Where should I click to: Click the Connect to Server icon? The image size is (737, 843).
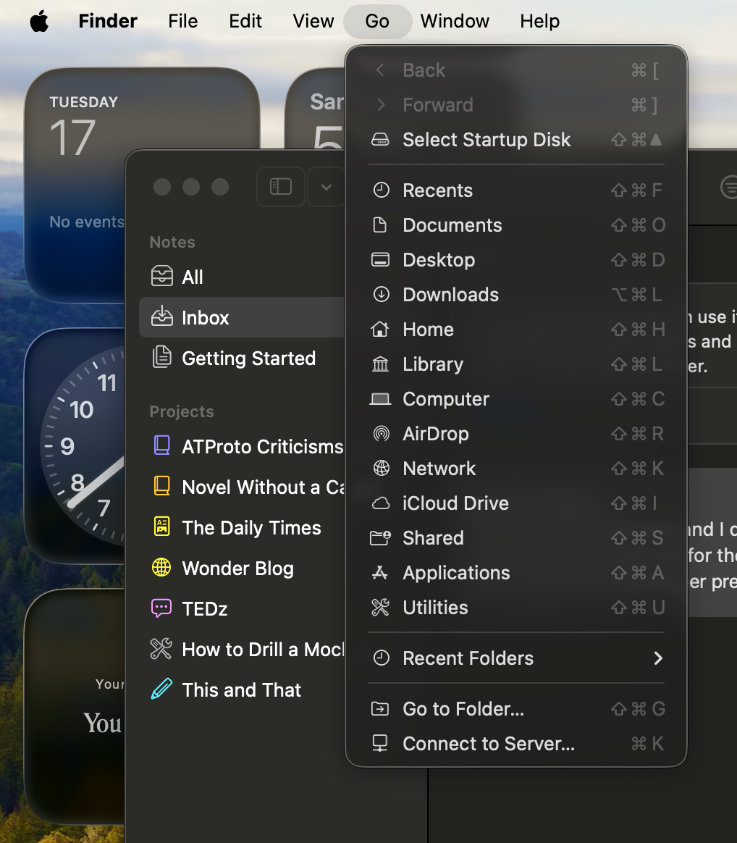[380, 744]
